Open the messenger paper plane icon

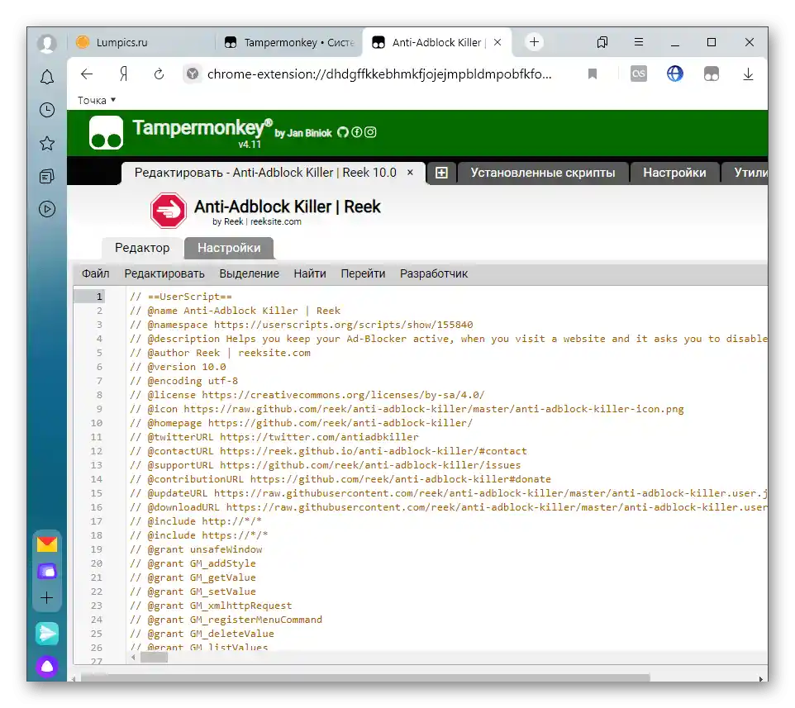tap(47, 634)
